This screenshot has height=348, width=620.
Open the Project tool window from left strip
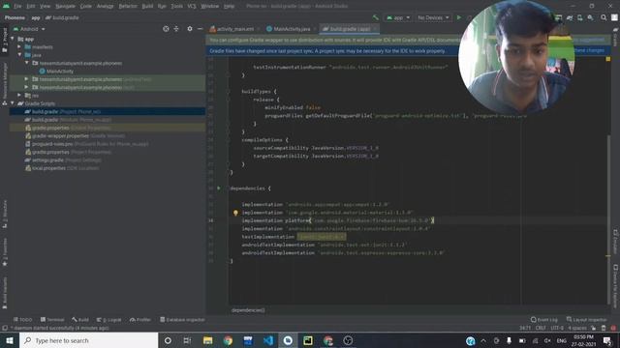5,41
